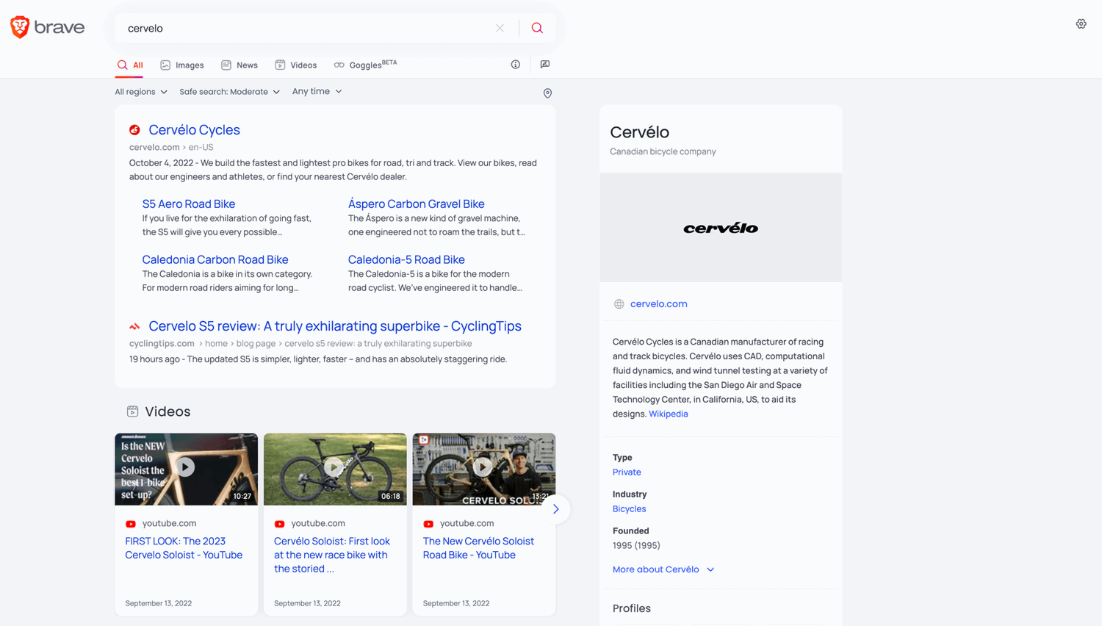Visit cervelo.com from the info panel

click(659, 304)
